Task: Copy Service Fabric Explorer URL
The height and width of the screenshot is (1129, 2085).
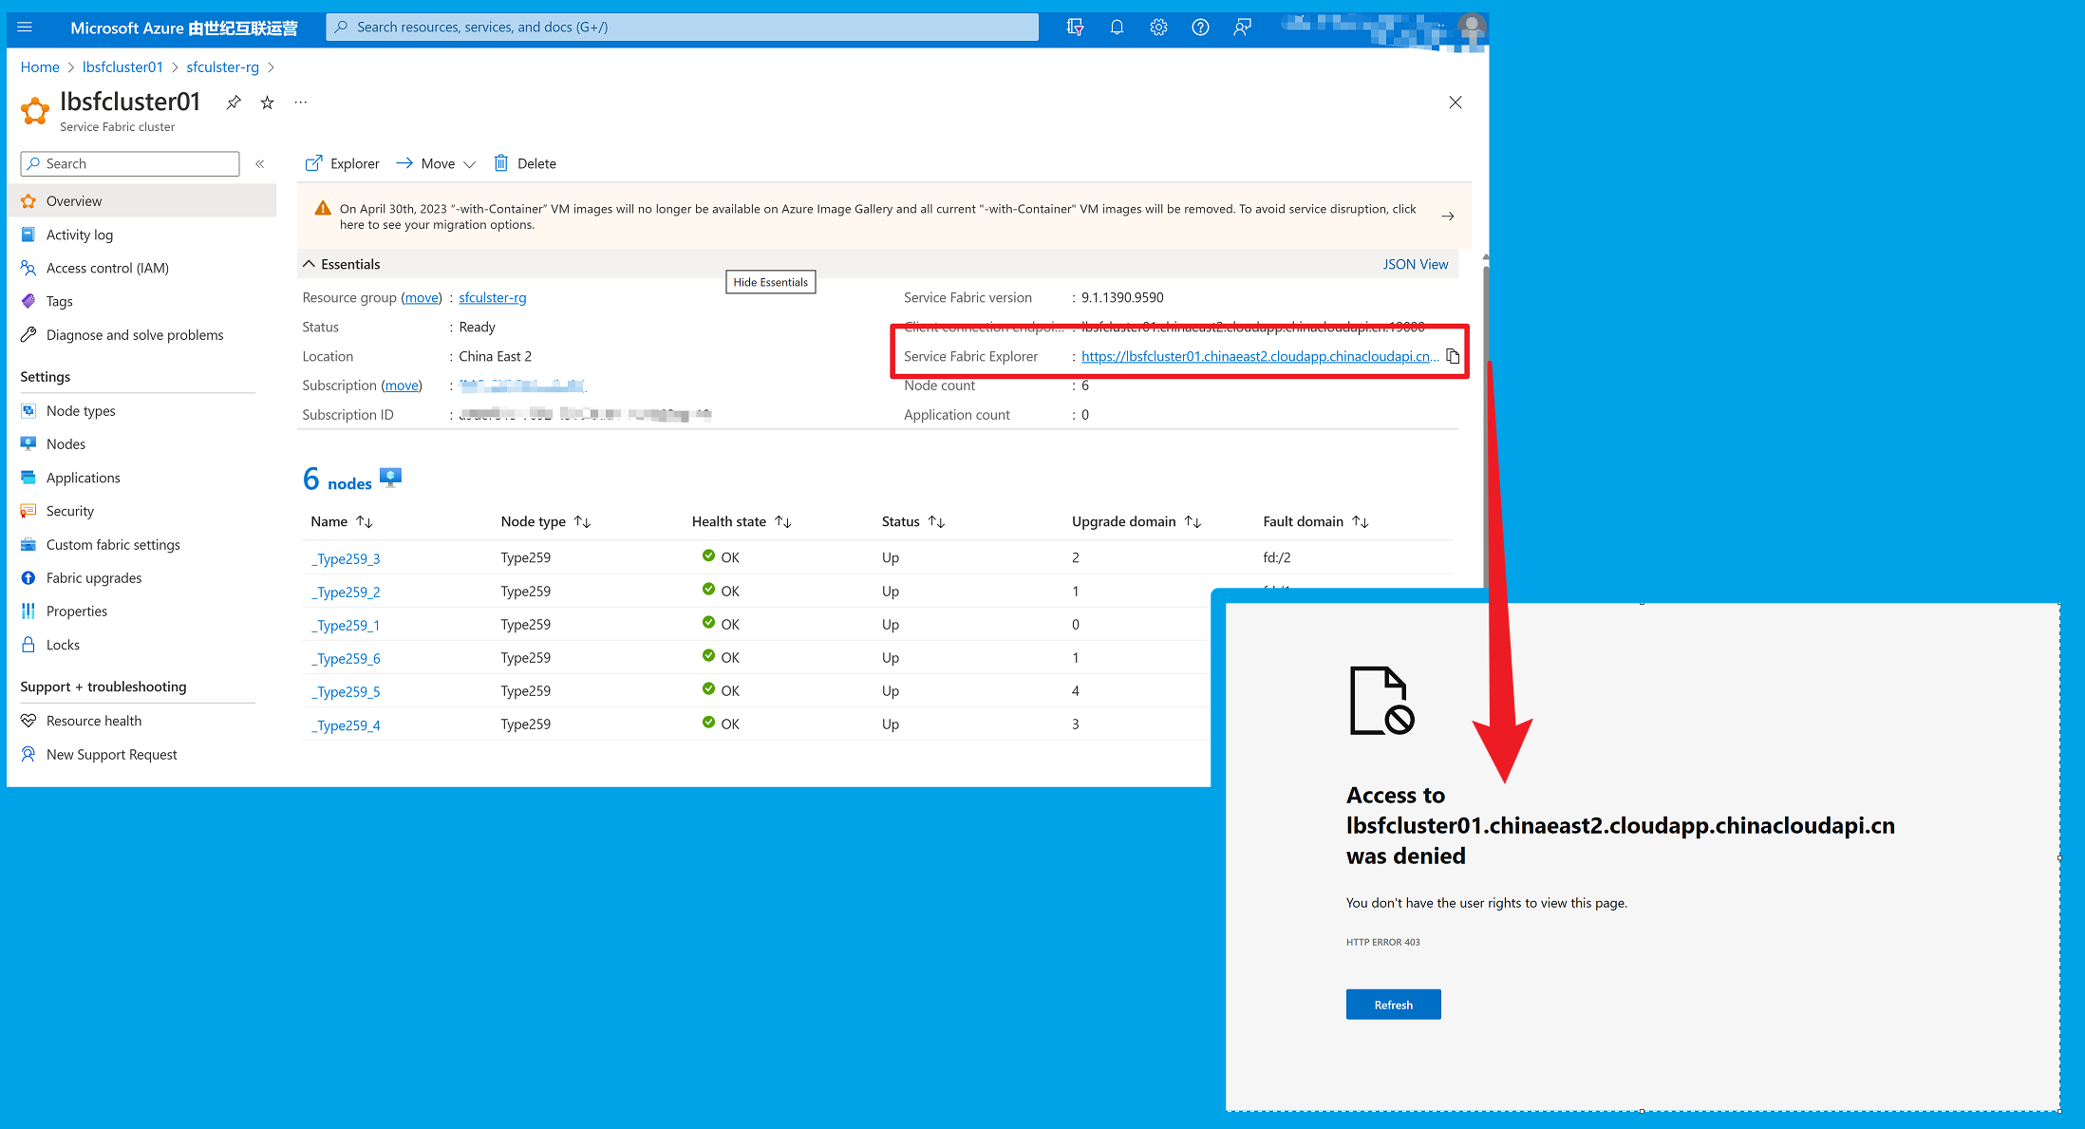Action: [1453, 356]
